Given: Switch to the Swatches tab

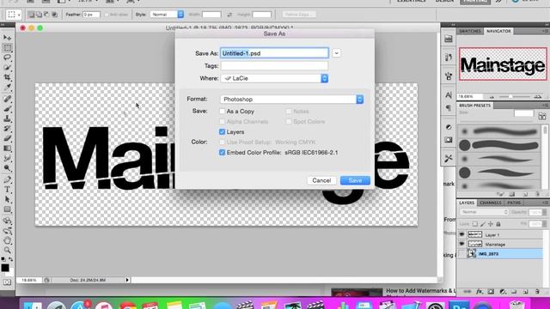Looking at the screenshot, I should (470, 31).
